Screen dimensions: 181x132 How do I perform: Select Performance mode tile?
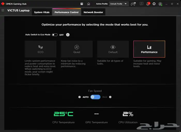click(149, 49)
